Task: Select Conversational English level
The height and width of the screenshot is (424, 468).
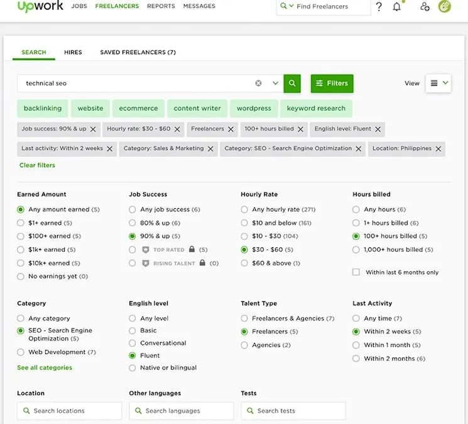Action: tap(132, 343)
